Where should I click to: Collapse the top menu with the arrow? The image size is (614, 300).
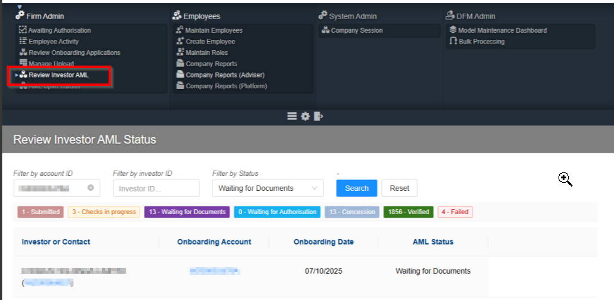pyautogui.click(x=20, y=7)
